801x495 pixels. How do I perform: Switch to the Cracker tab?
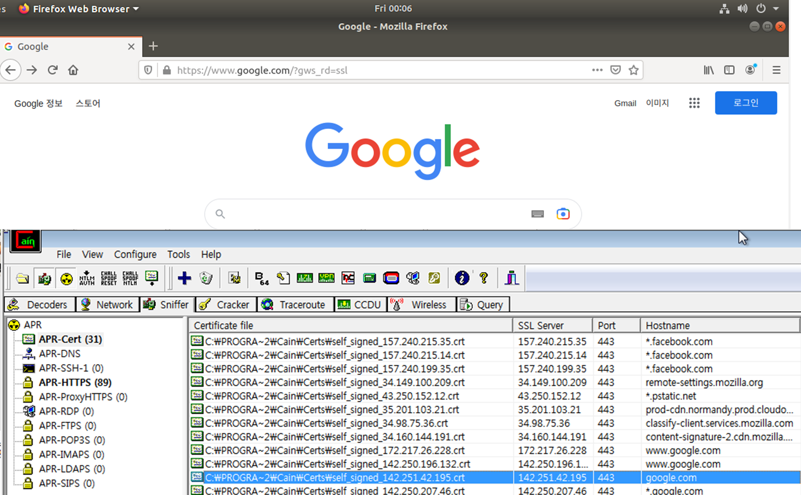[x=225, y=305]
